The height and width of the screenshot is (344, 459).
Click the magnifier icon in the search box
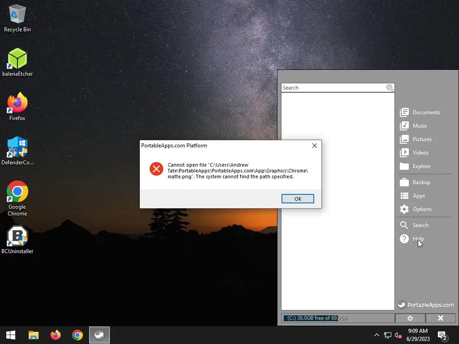click(x=390, y=88)
